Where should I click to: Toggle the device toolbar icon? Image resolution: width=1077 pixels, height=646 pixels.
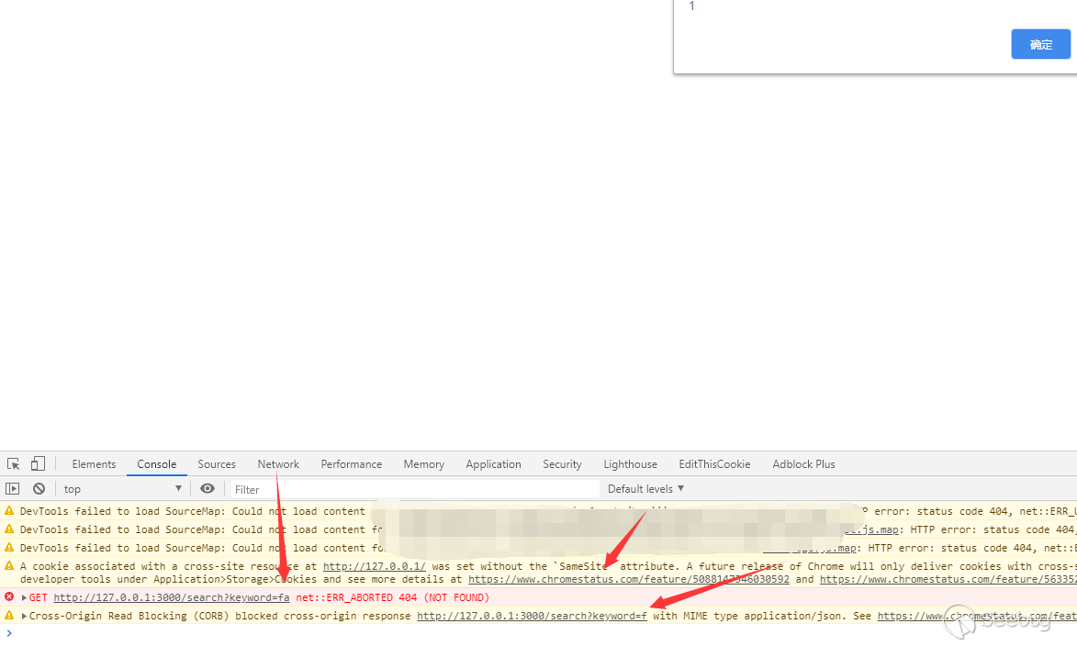click(38, 464)
